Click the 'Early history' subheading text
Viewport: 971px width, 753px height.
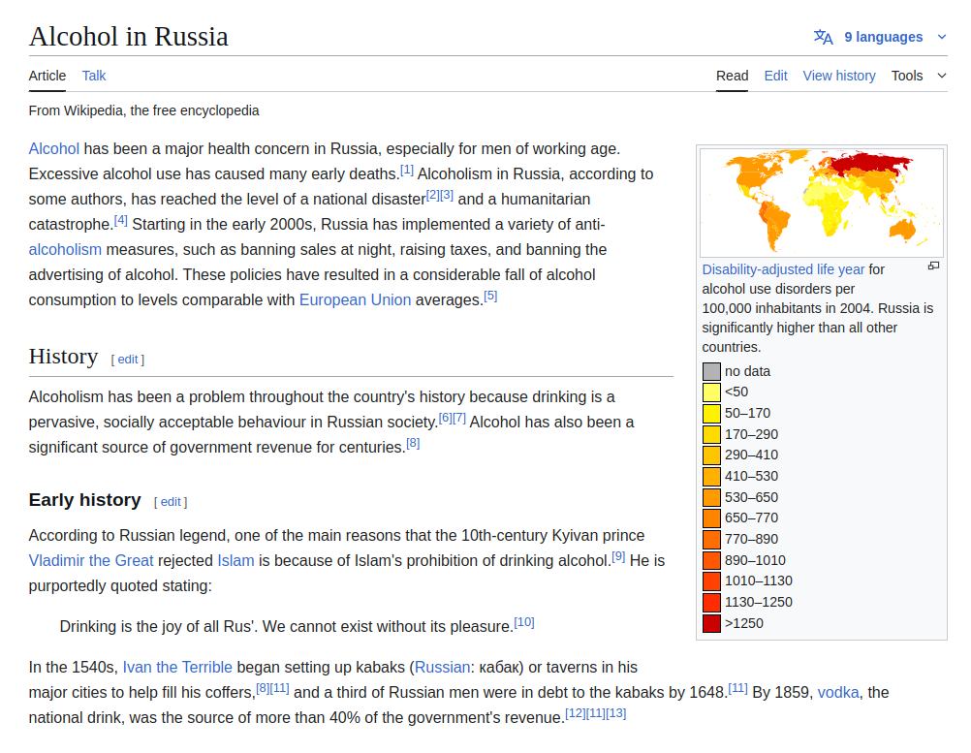85,500
